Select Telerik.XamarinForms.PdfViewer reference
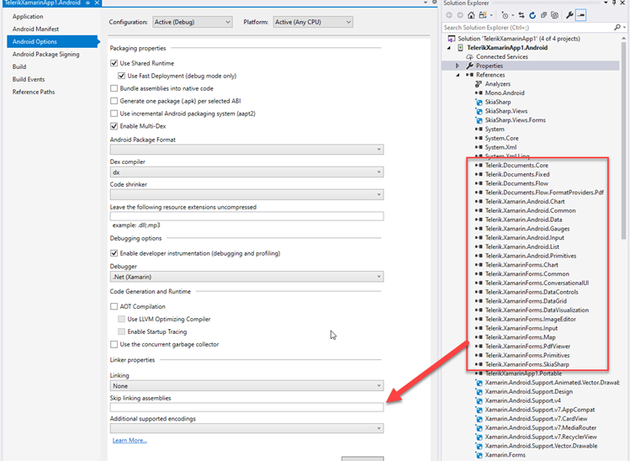Image resolution: width=630 pixels, height=461 pixels. 527,346
